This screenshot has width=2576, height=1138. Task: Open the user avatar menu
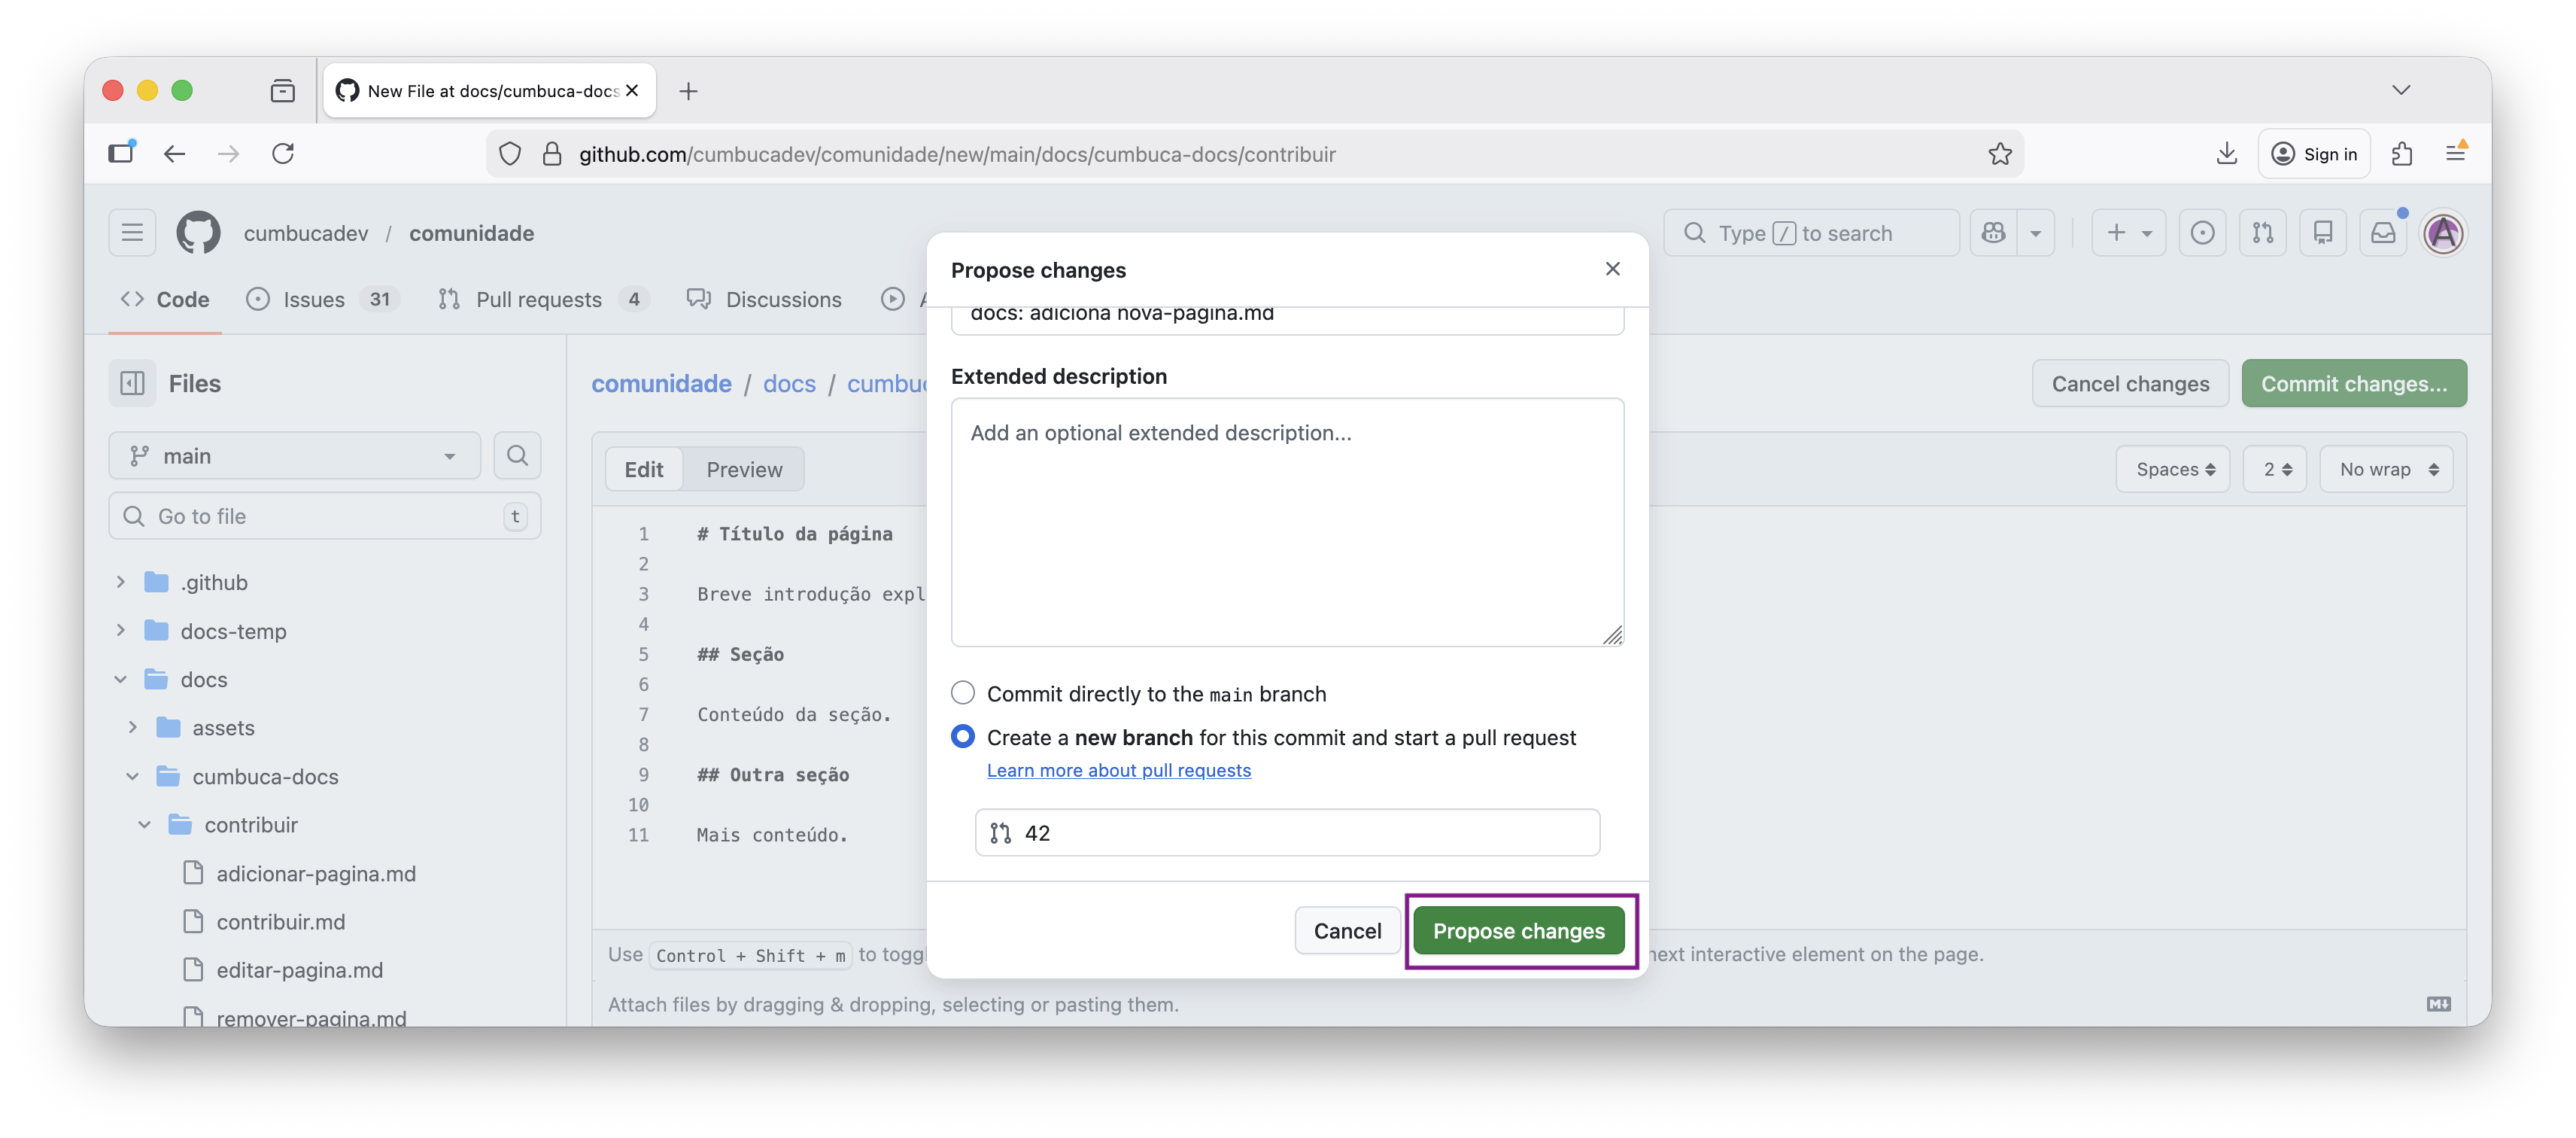2443,233
